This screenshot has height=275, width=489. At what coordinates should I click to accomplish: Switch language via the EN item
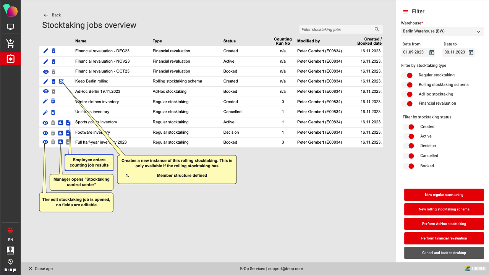(10, 240)
